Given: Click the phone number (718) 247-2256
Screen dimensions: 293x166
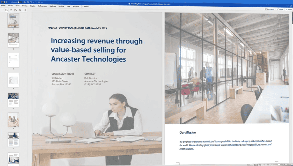Looking at the screenshot, I should click(x=92, y=84).
